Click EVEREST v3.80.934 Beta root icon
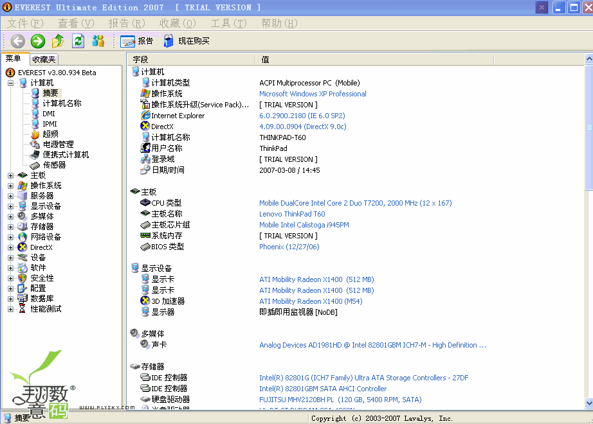Screen dimensions: 593x424 [x=10, y=72]
